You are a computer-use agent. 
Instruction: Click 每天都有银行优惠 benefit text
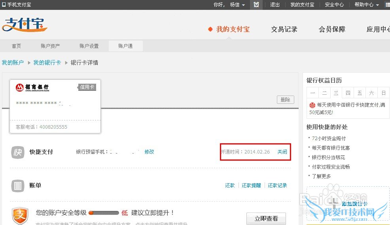pyautogui.click(x=331, y=148)
